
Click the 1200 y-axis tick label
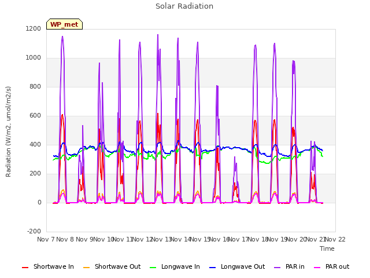coord(34,28)
